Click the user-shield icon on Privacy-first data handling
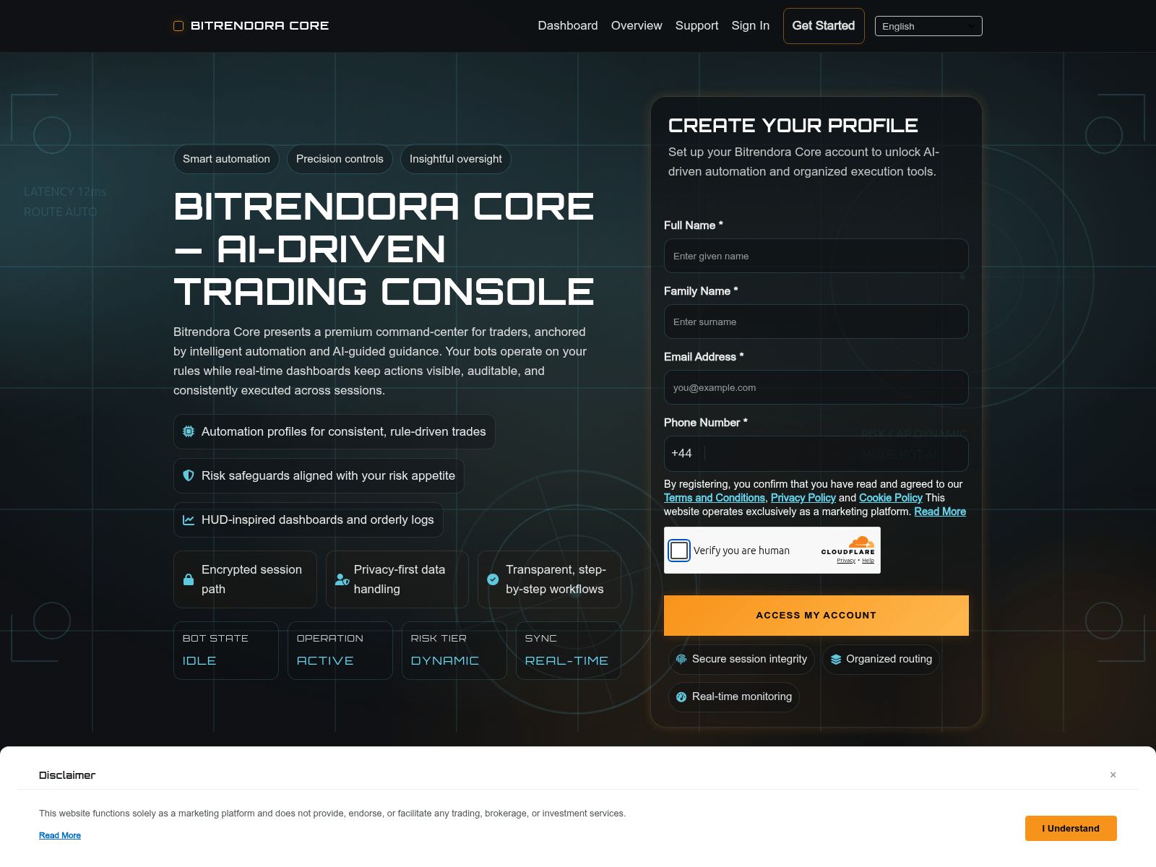The height and width of the screenshot is (867, 1156). (x=342, y=579)
